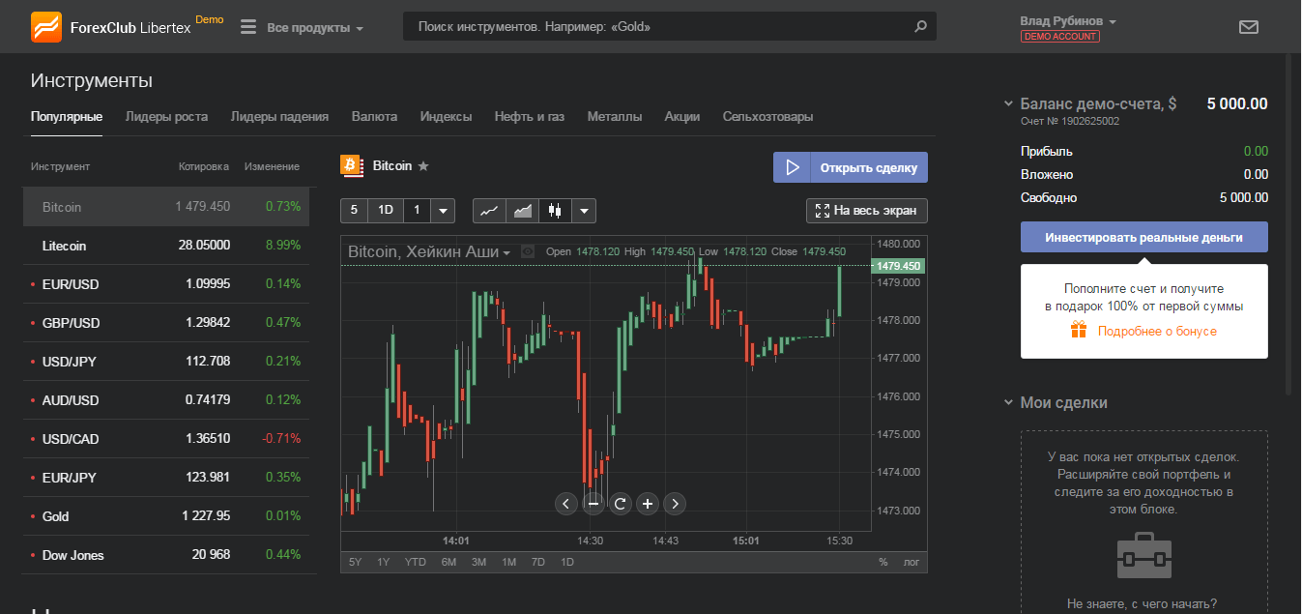Click the search magnifier icon
This screenshot has height=614, width=1302.
coord(920,27)
